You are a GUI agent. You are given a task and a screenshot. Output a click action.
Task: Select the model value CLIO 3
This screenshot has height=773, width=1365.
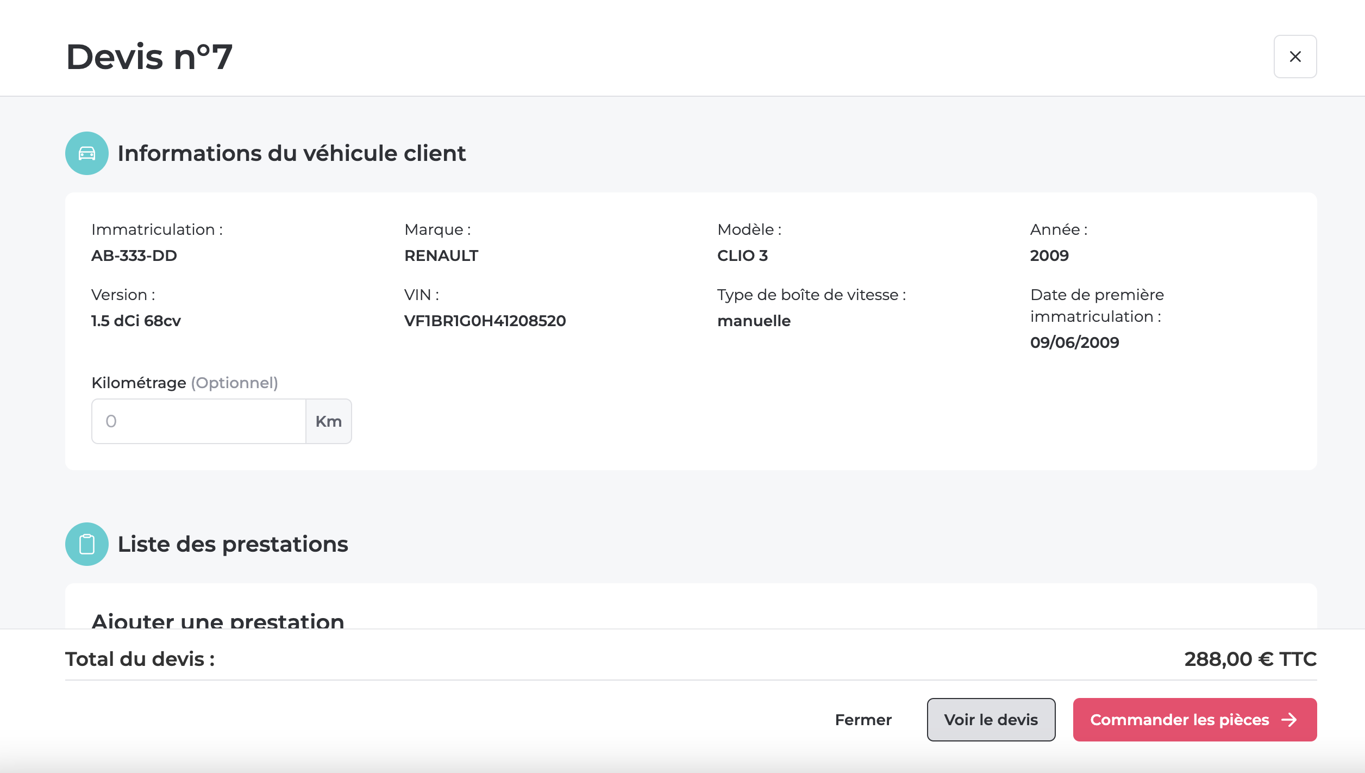(742, 255)
